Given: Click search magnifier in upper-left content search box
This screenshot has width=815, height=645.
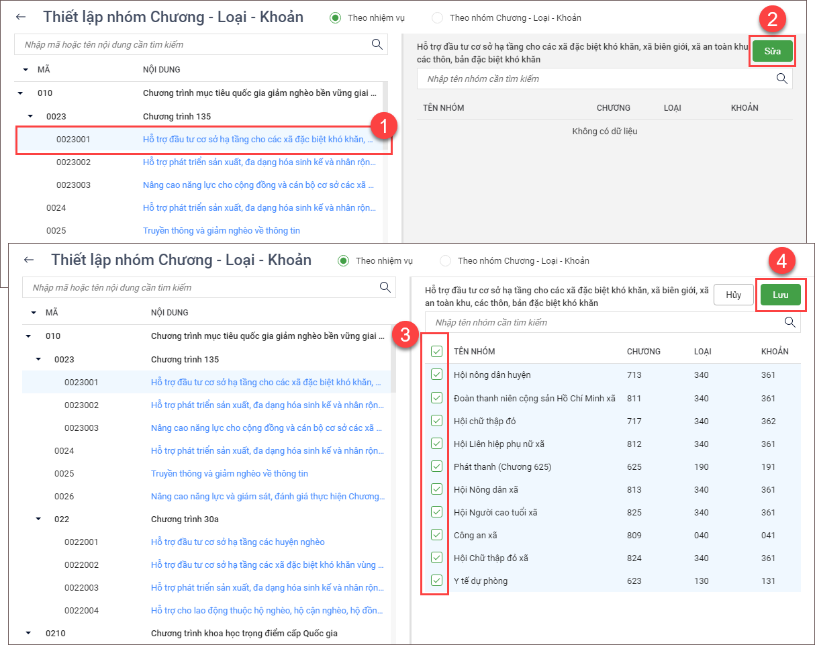Looking at the screenshot, I should [x=377, y=44].
